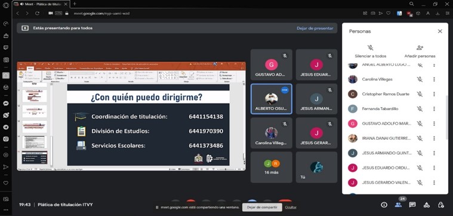453x216 pixels.
Task: Open Messenger in the browser sidebar
Action: click(6, 104)
